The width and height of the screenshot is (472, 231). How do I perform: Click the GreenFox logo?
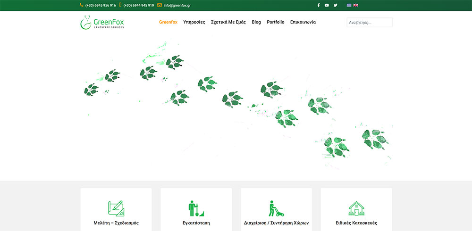[x=102, y=22]
